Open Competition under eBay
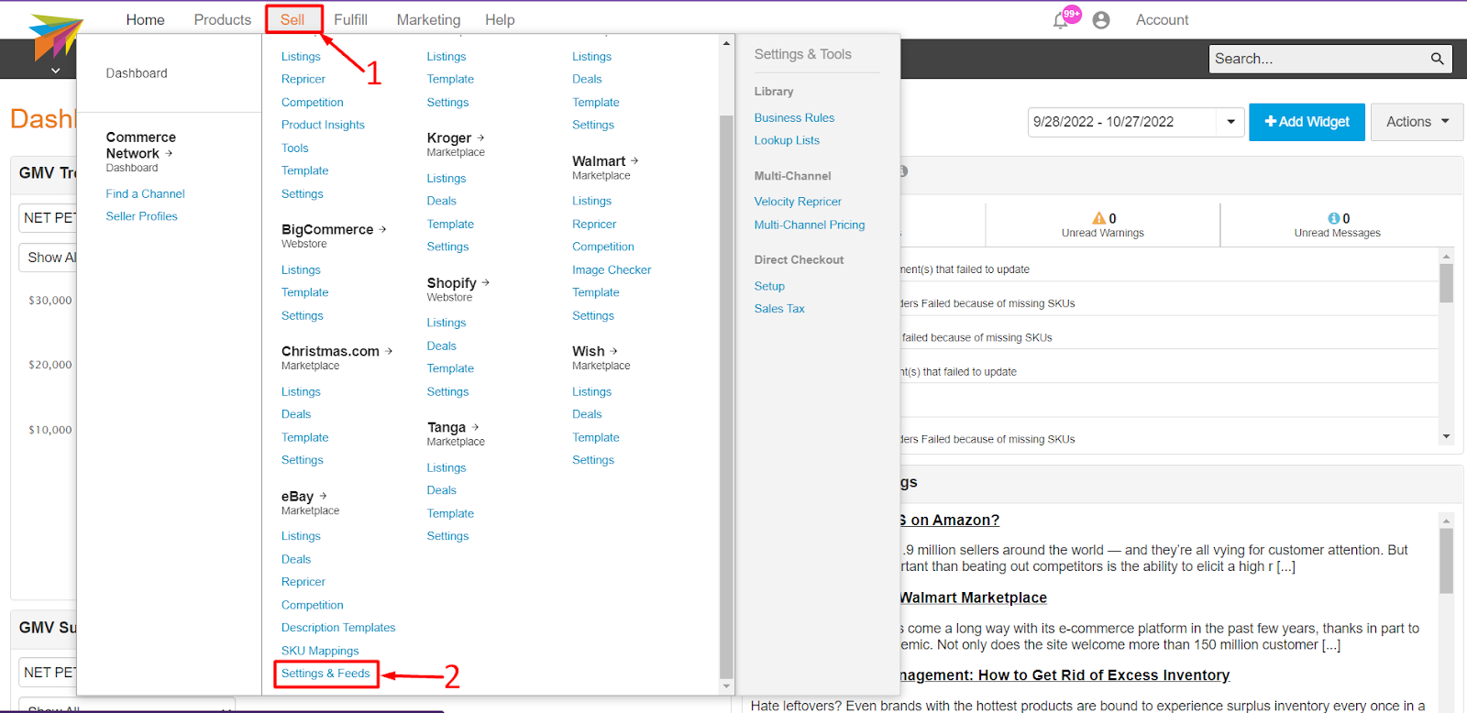Image resolution: width=1467 pixels, height=713 pixels. pos(312,605)
